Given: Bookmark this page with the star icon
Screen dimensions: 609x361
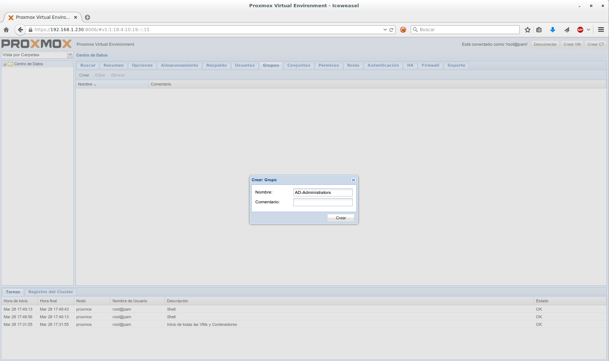Looking at the screenshot, I should click(527, 30).
